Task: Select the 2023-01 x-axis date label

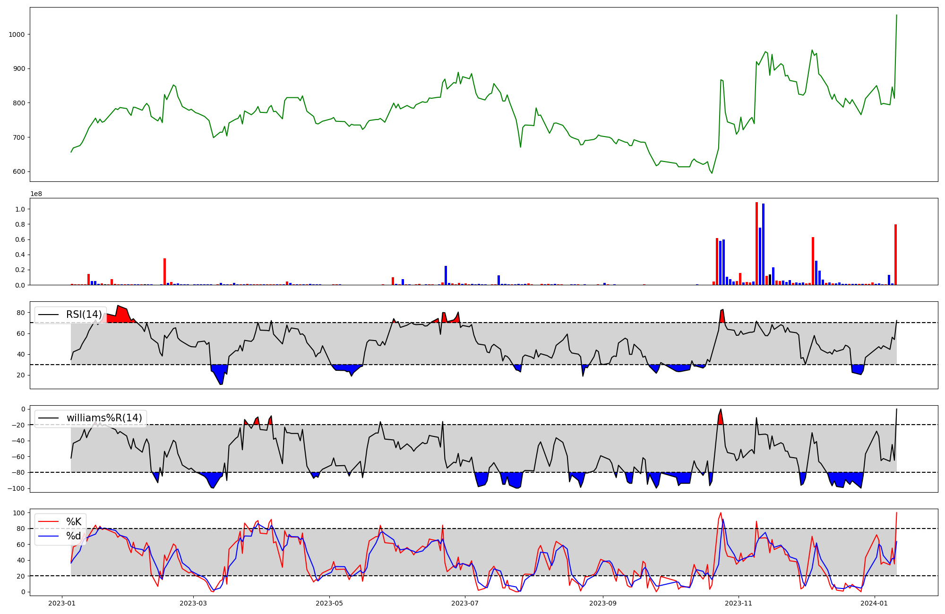Action: 62,603
